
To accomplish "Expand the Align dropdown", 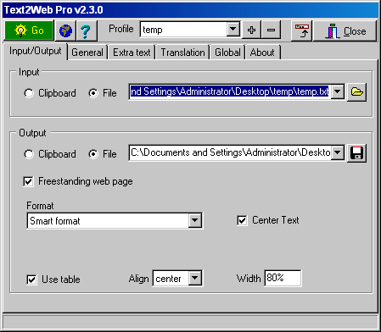I will tap(195, 278).
